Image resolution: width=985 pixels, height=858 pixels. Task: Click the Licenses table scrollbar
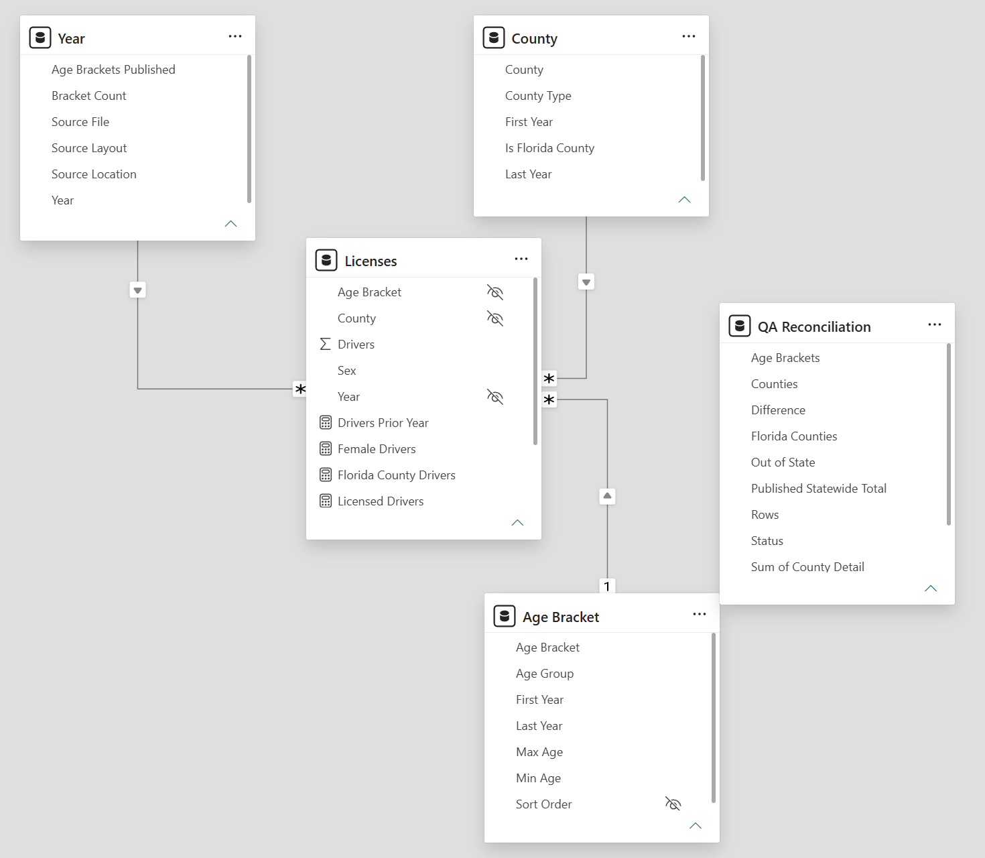click(x=535, y=361)
